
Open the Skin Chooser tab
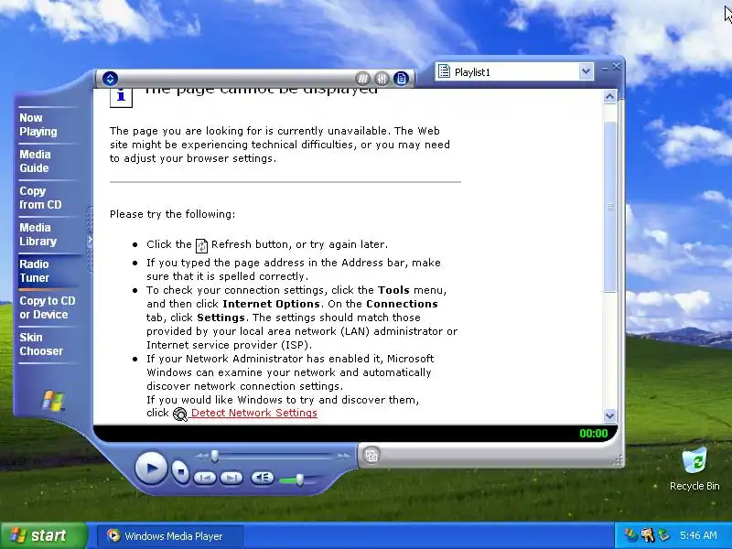pyautogui.click(x=48, y=344)
